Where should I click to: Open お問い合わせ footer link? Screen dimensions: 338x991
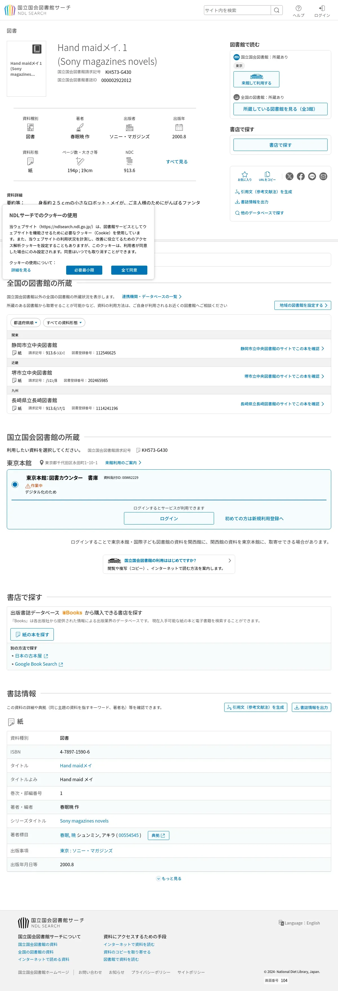point(90,972)
